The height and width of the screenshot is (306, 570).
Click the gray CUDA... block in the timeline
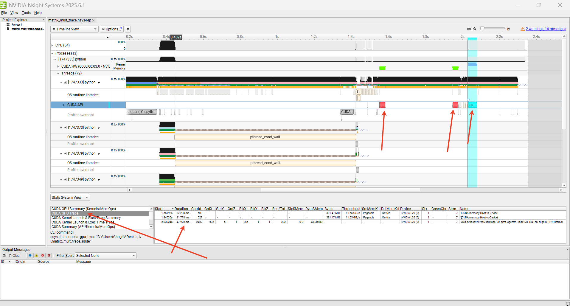(347, 112)
